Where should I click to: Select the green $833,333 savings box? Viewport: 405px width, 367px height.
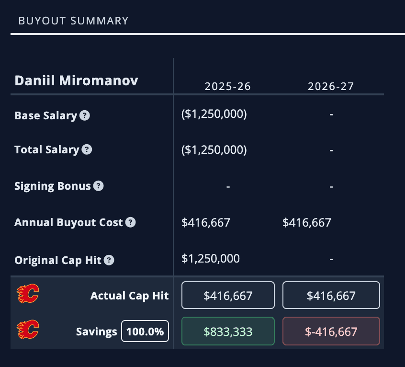228,331
